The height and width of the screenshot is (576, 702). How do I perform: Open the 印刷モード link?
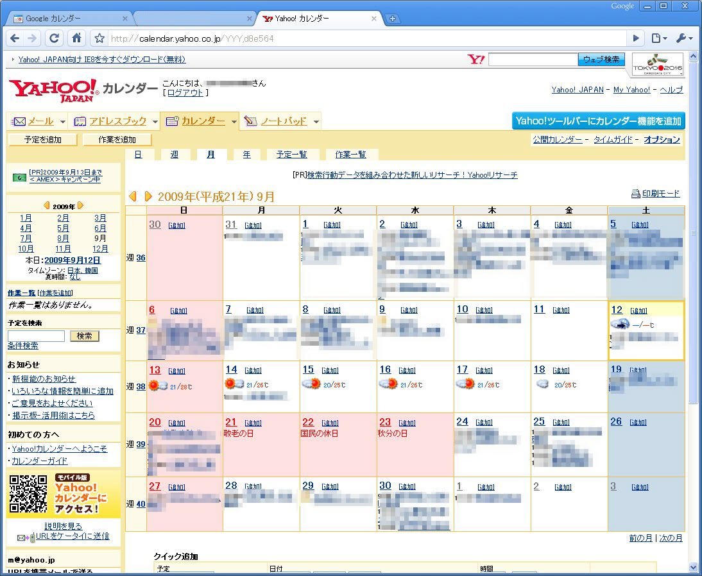[660, 194]
